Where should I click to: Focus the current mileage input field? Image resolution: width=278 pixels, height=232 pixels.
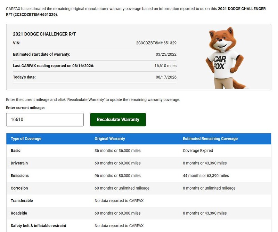(45, 120)
